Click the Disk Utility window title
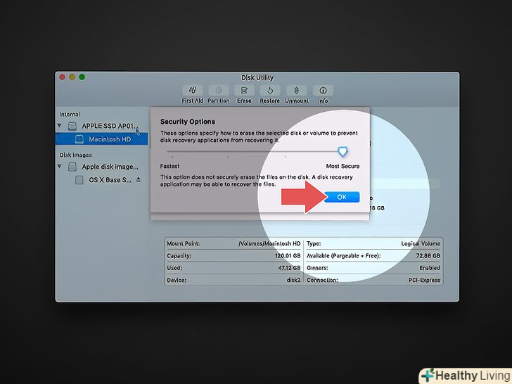The width and height of the screenshot is (512, 384). (x=257, y=77)
